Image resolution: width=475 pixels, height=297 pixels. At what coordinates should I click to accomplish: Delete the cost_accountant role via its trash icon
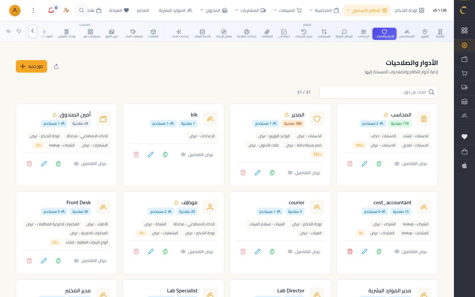tap(350, 251)
